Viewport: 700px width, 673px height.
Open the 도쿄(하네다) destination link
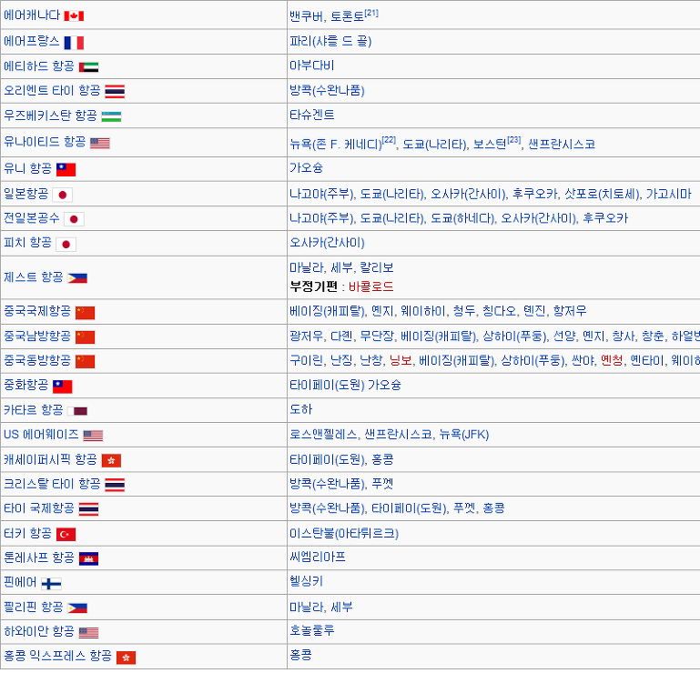pos(462,218)
